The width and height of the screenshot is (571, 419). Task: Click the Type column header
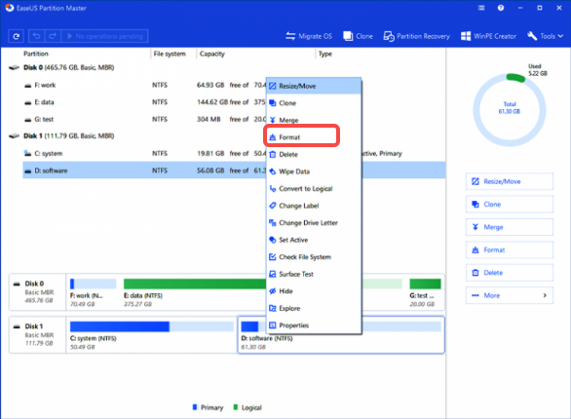325,54
